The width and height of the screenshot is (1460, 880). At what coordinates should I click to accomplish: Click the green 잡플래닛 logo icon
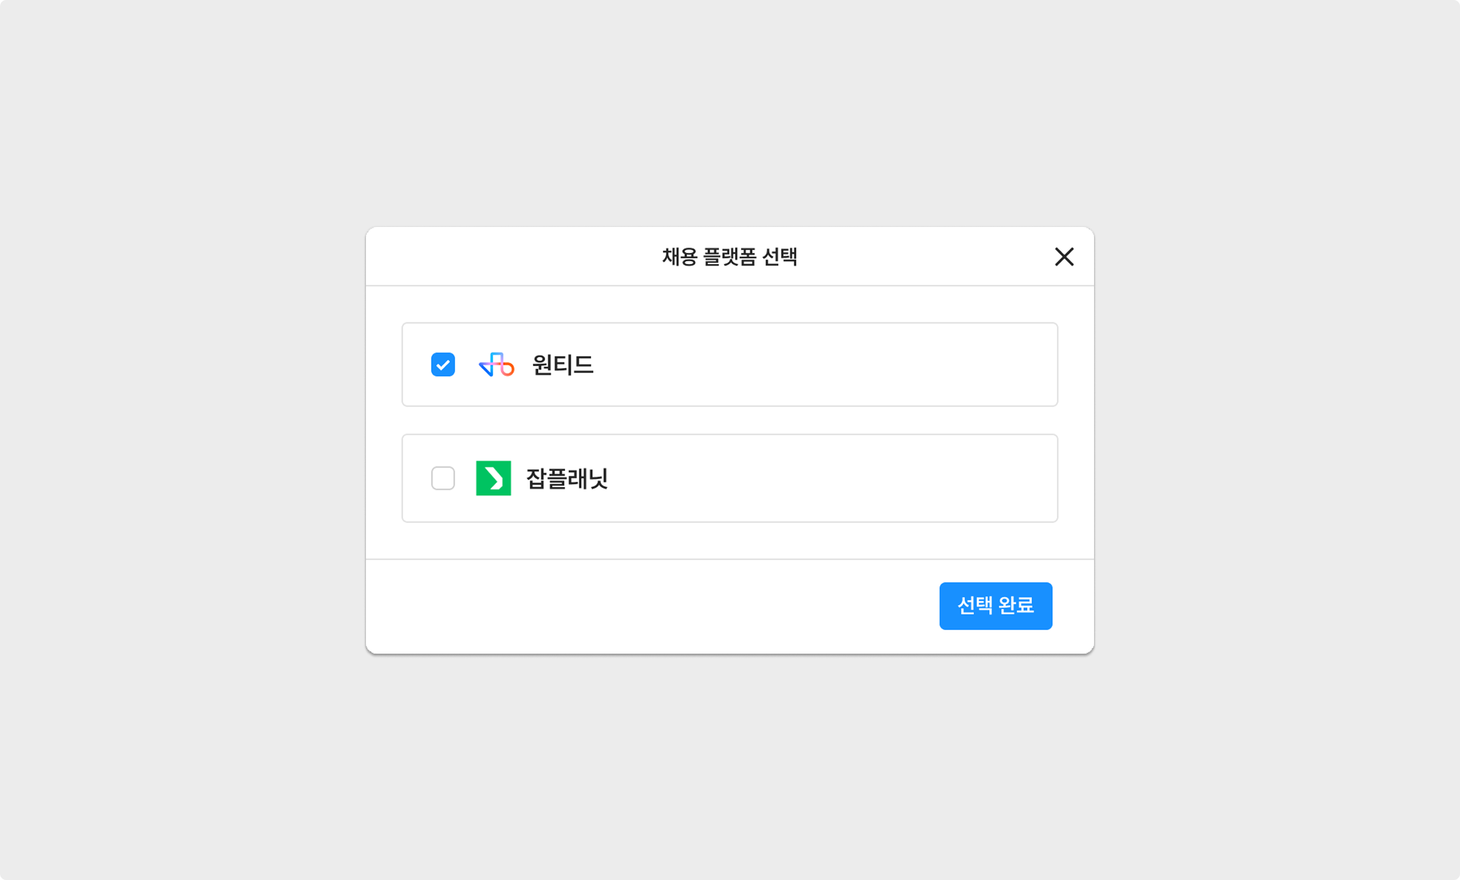click(493, 479)
